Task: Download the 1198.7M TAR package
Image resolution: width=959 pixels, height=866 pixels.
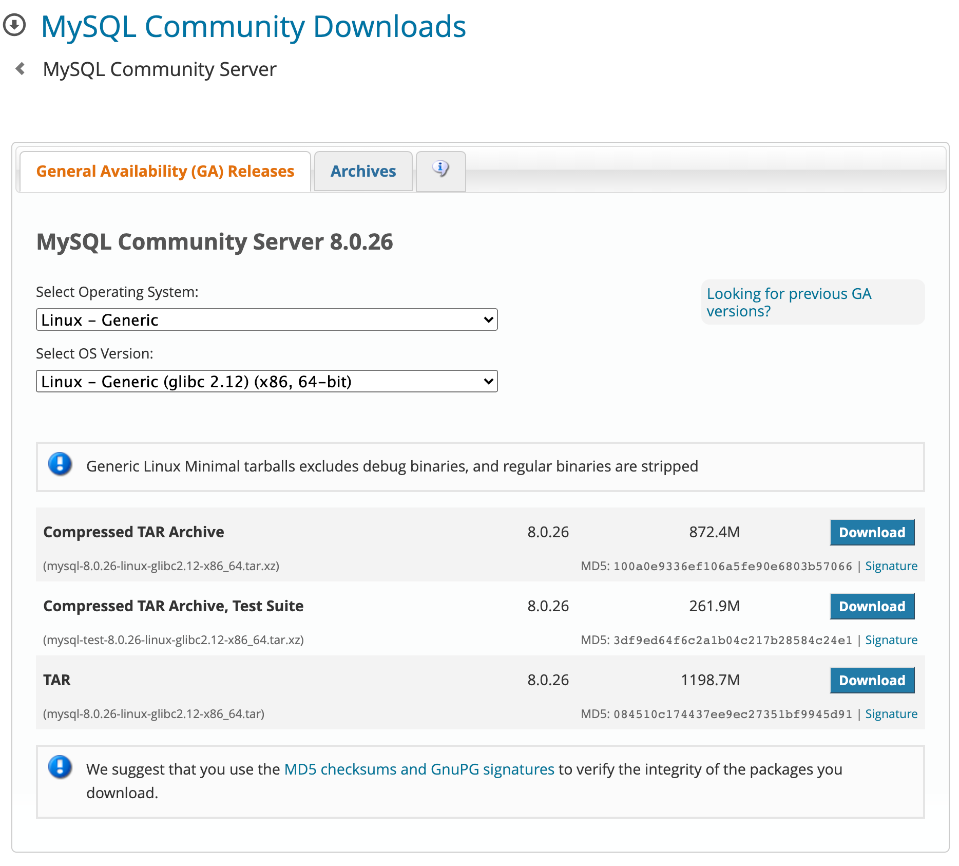Action: (872, 681)
